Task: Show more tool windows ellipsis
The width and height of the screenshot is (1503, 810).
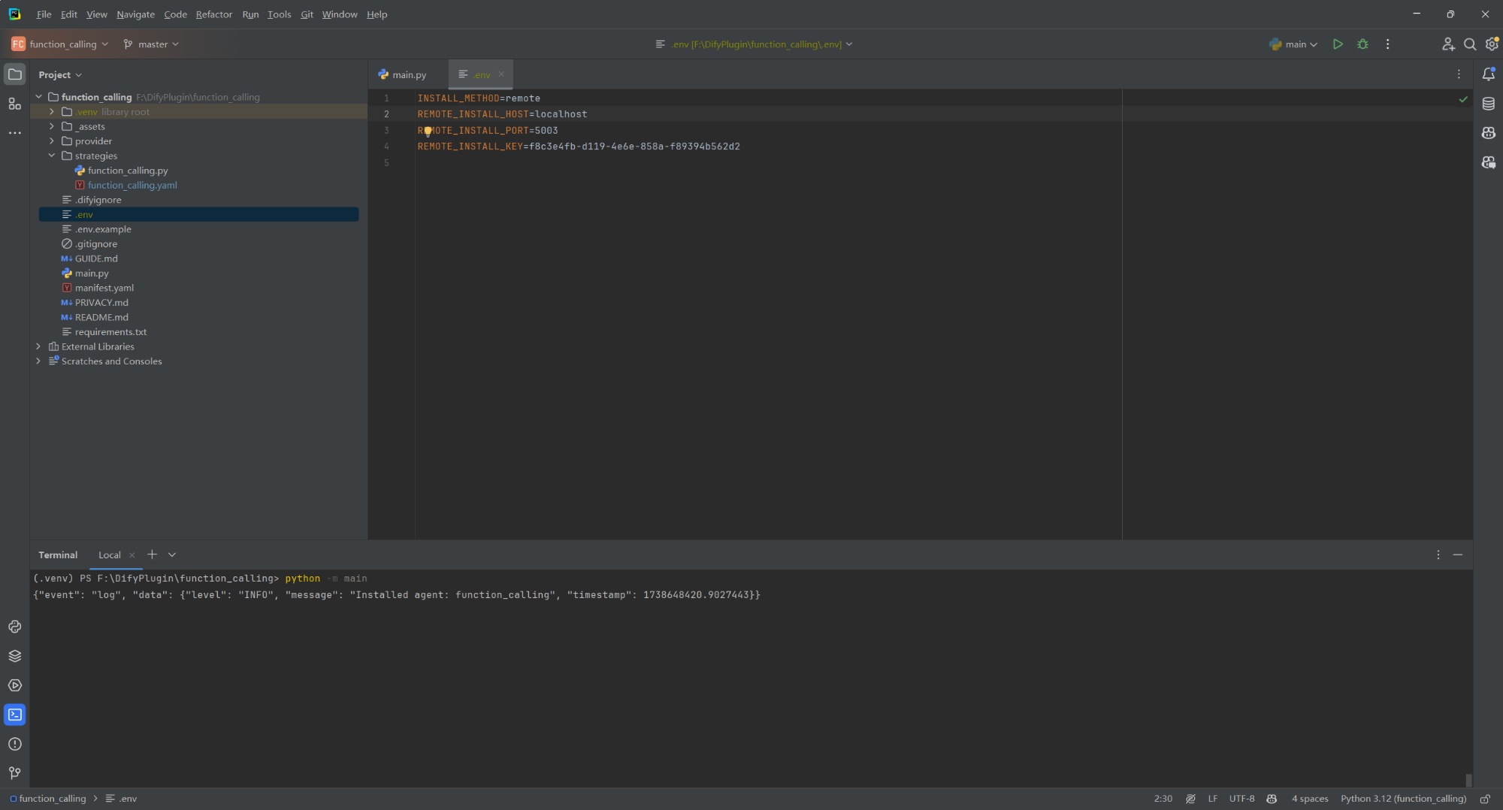Action: (15, 133)
